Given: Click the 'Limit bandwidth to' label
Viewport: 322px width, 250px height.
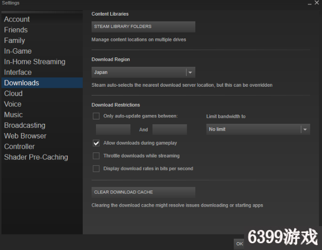Looking at the screenshot, I should pos(226,116).
